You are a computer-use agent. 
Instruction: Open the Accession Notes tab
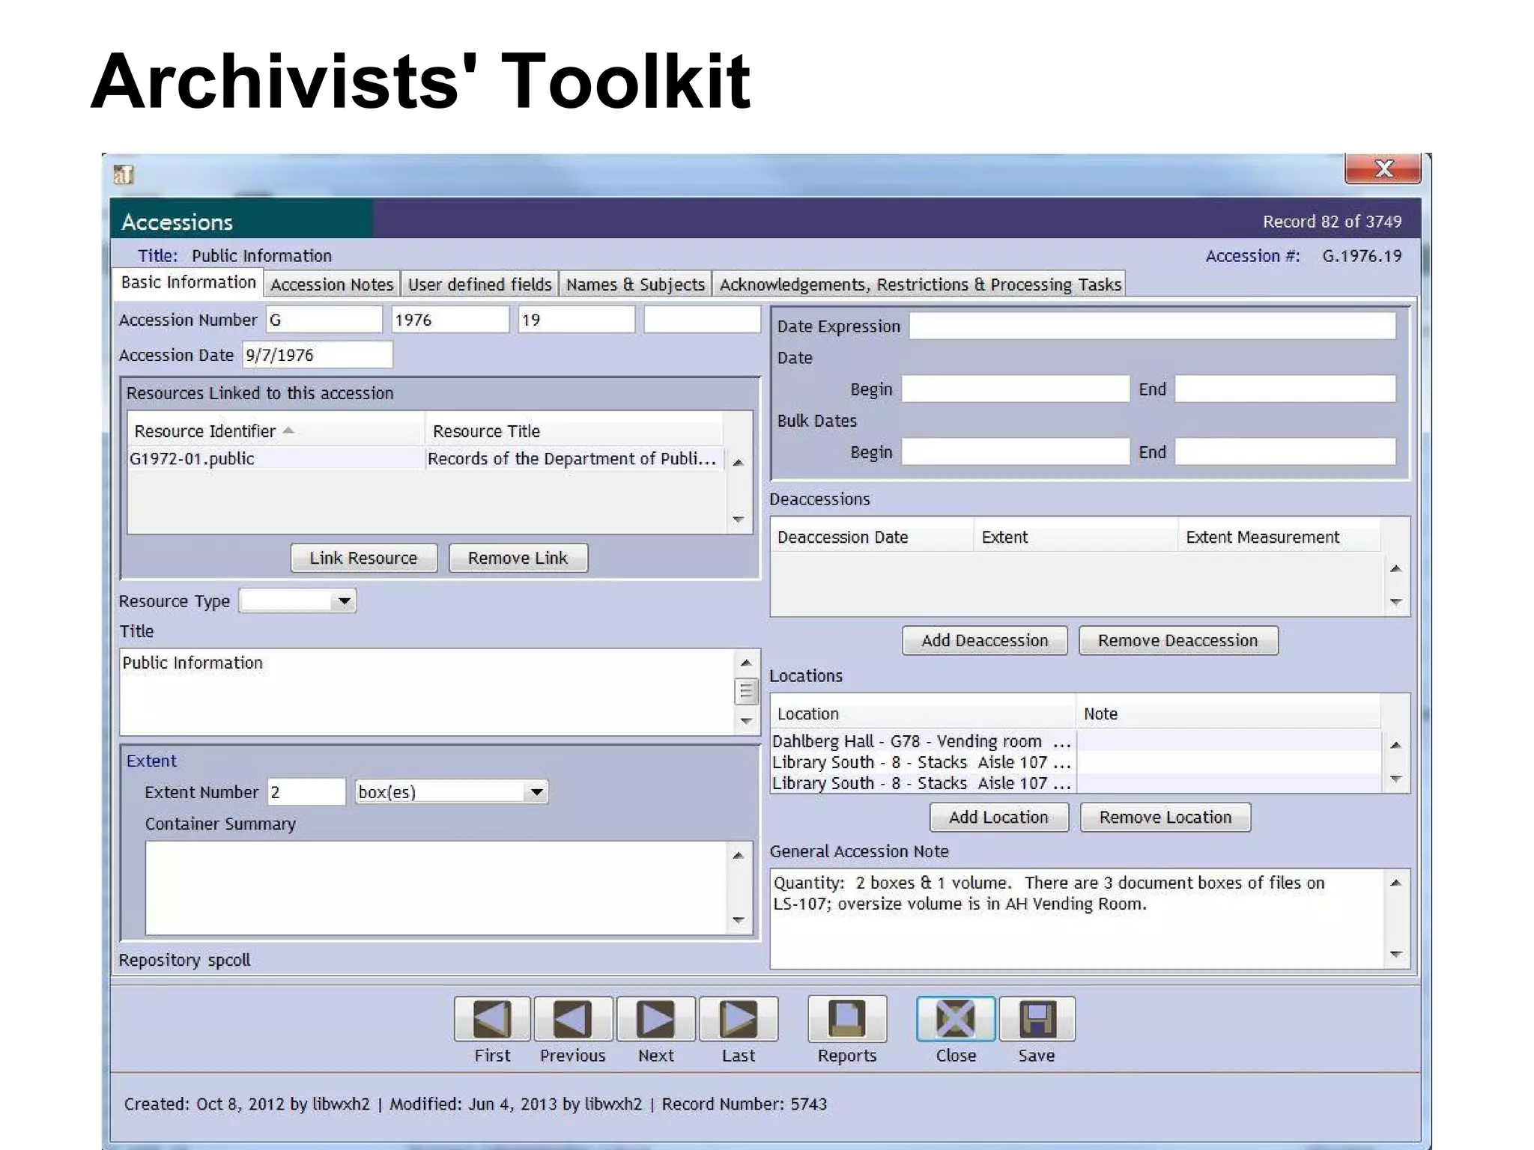point(332,285)
